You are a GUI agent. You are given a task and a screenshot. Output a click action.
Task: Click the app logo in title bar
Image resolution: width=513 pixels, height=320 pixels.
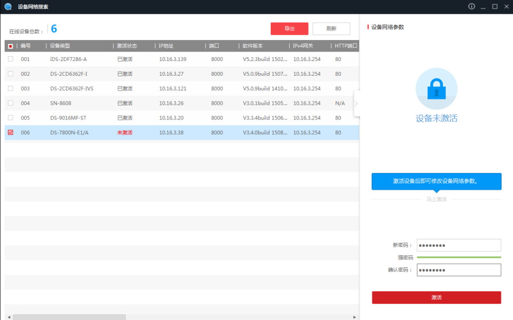pyautogui.click(x=7, y=7)
